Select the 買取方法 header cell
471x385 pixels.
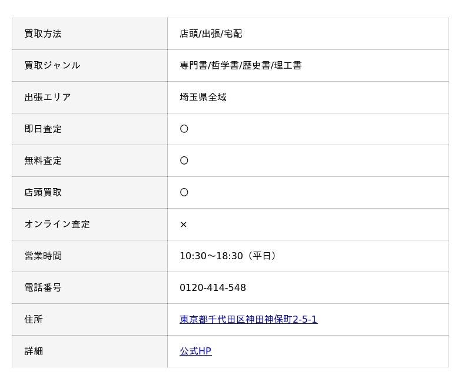click(x=90, y=34)
